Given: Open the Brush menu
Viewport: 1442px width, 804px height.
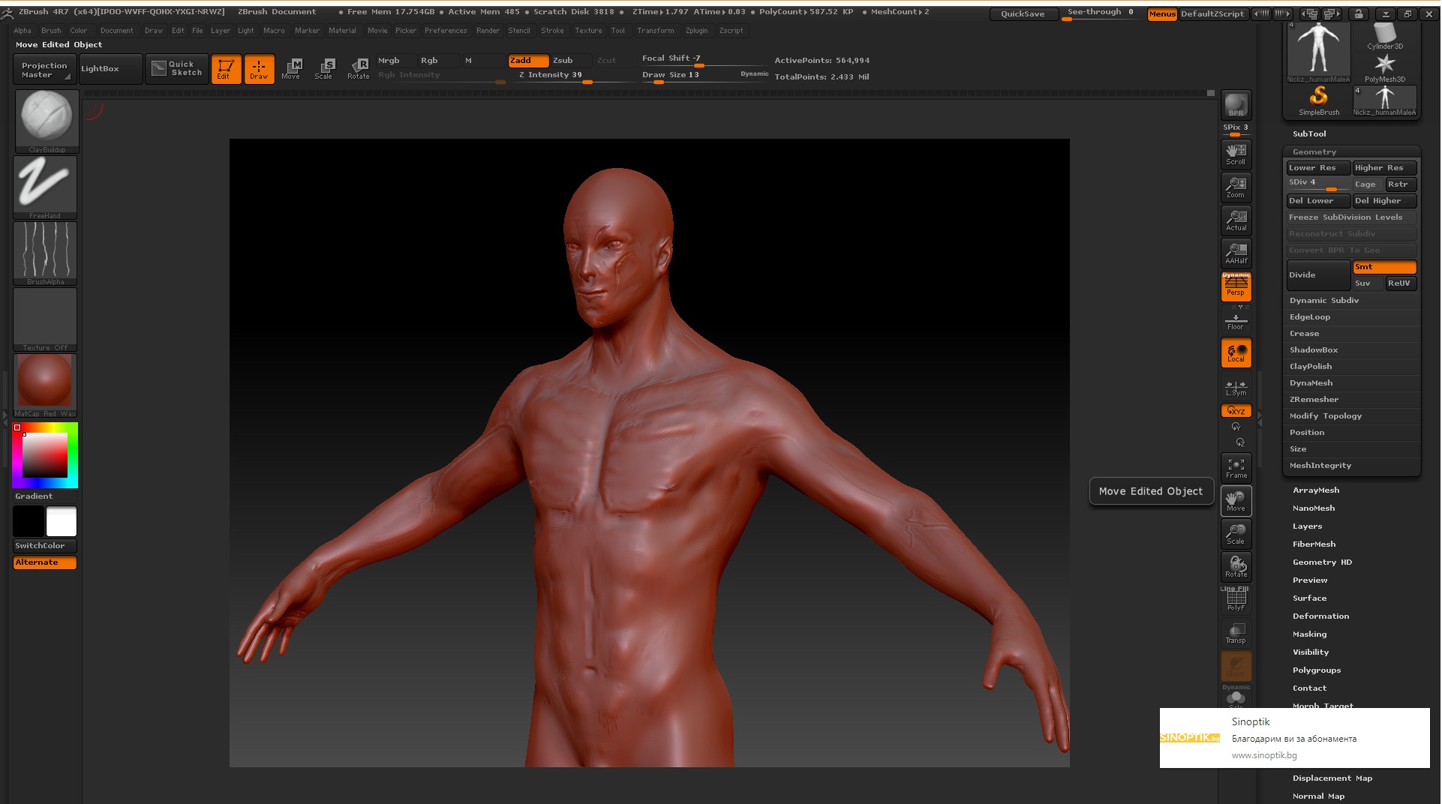Looking at the screenshot, I should coord(51,31).
